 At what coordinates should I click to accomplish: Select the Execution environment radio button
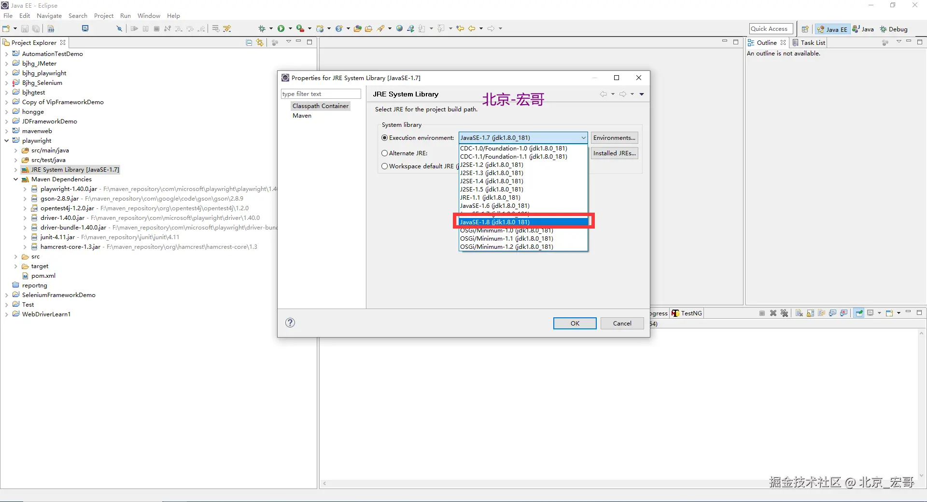(385, 137)
